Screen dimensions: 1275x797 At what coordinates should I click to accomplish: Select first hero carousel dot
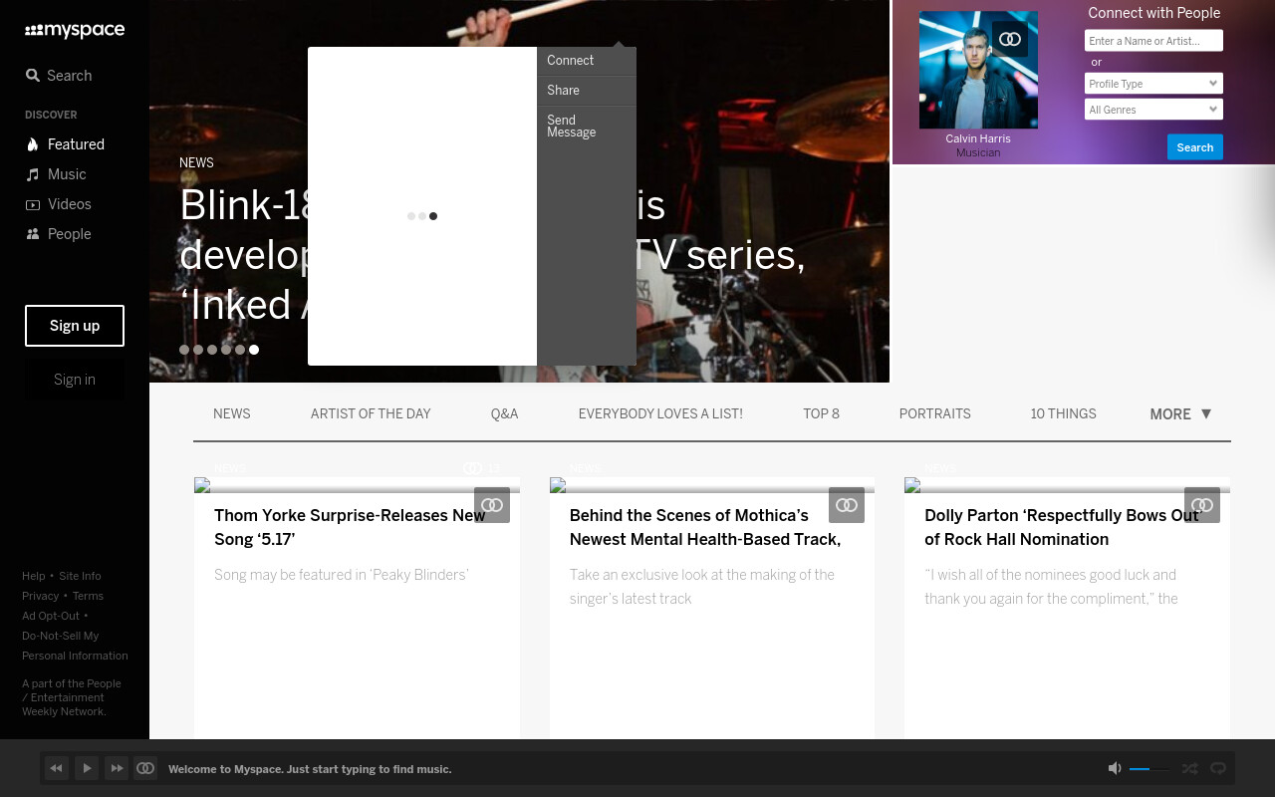184,350
